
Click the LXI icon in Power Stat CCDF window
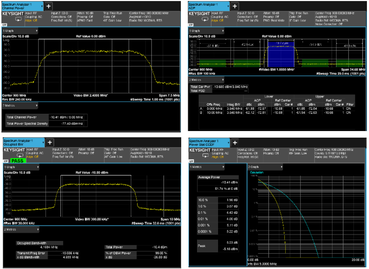point(192,161)
